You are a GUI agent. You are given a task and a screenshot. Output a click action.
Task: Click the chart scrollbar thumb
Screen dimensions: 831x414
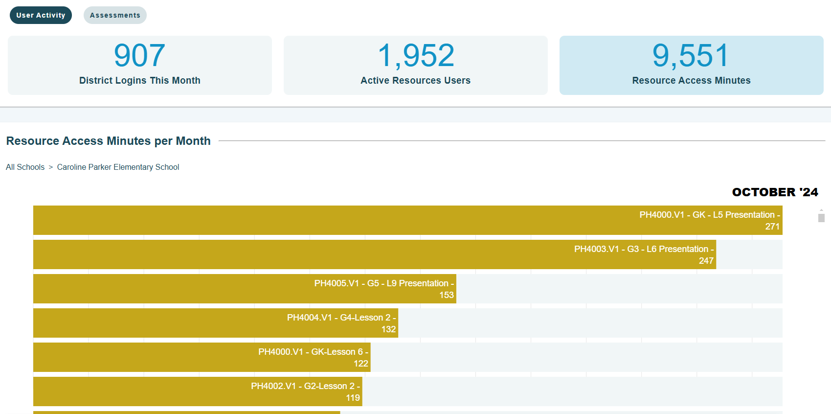click(821, 218)
